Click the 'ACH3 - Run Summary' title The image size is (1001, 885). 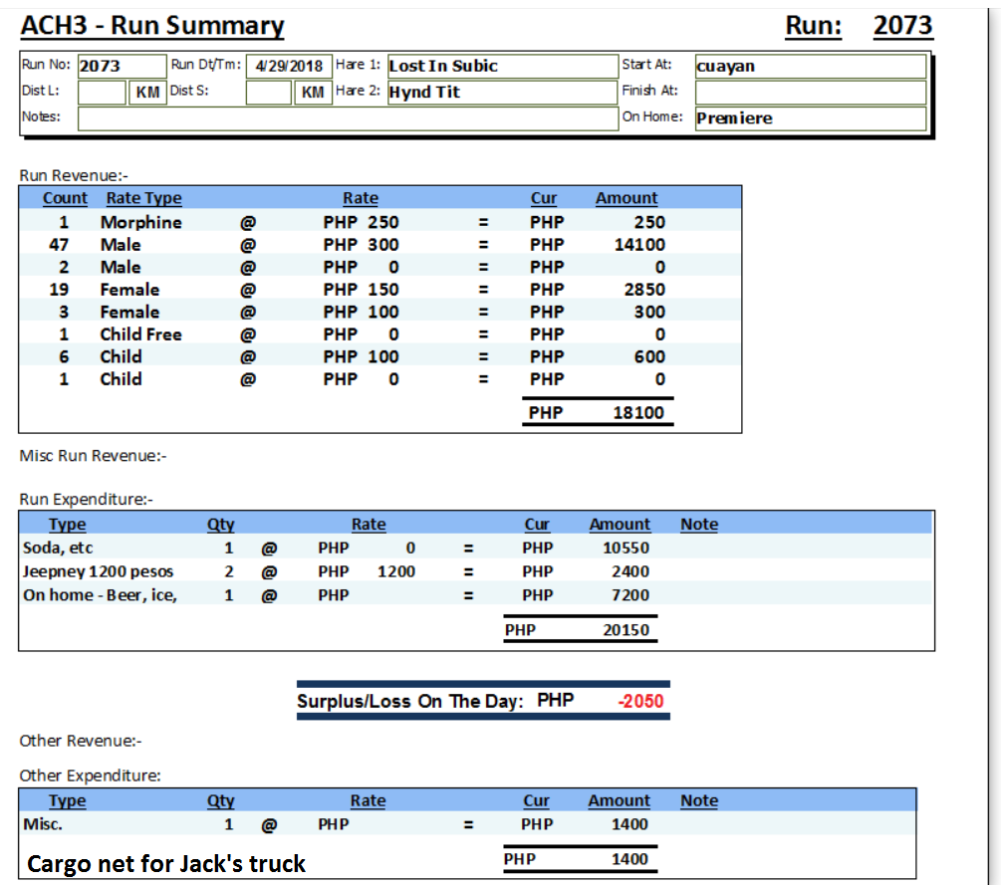tap(152, 26)
